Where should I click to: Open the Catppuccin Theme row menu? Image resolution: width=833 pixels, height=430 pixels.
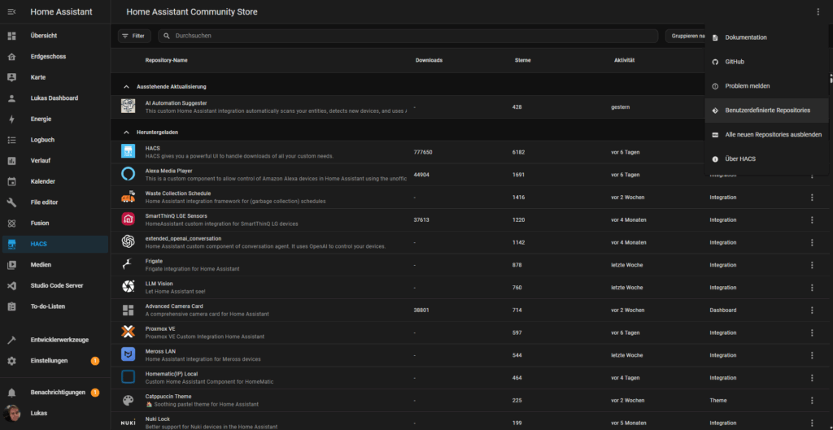[x=812, y=400]
